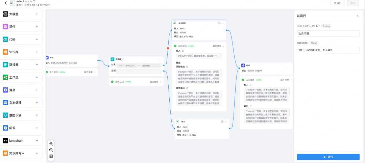Viewport: 365px width, 163px height.
Task: Click the 文本处理 icon
Action: 5,103
